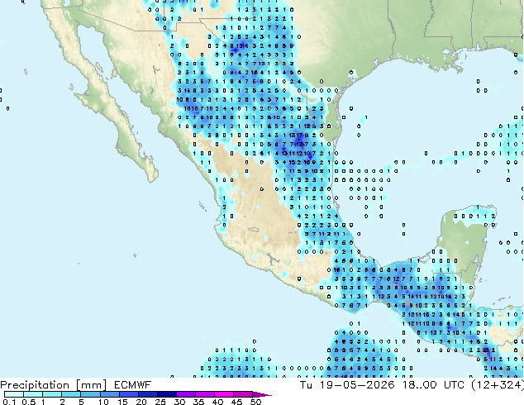The height and width of the screenshot is (405, 524).
Task: Click the date '19-05-2026' text
Action: tap(357, 384)
